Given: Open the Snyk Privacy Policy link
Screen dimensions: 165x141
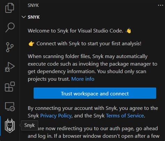Looking at the screenshot, I should click(x=56, y=116).
